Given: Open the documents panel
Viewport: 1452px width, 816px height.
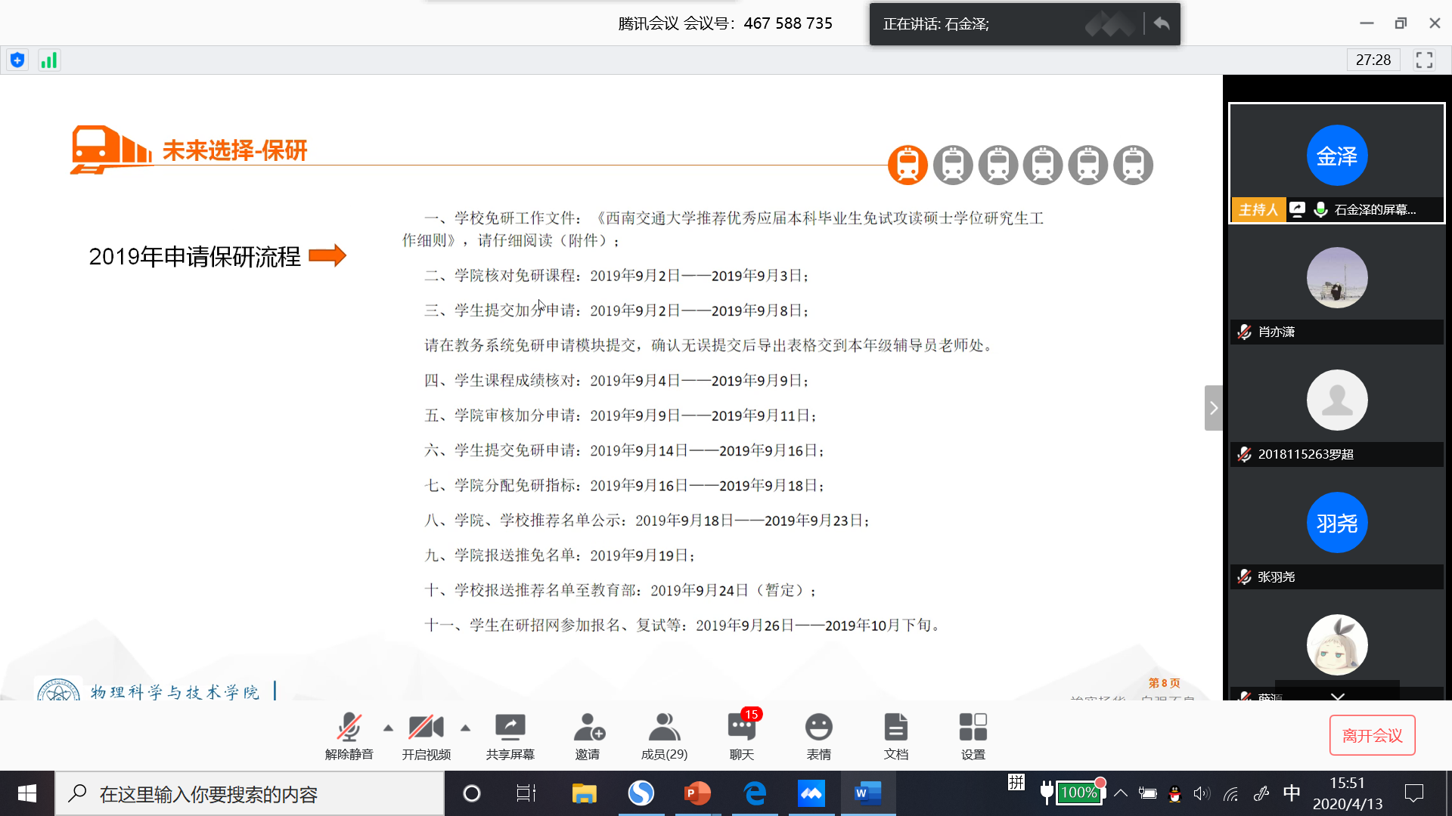Looking at the screenshot, I should [x=895, y=736].
